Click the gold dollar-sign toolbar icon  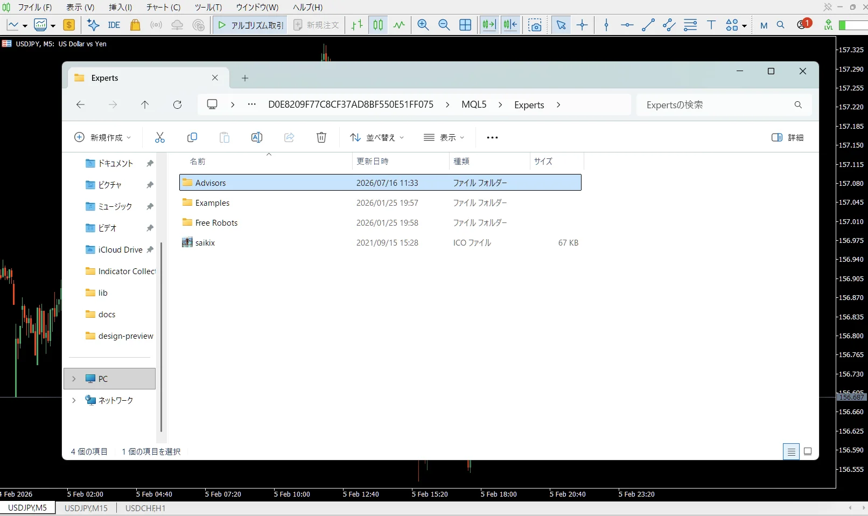[x=69, y=25]
